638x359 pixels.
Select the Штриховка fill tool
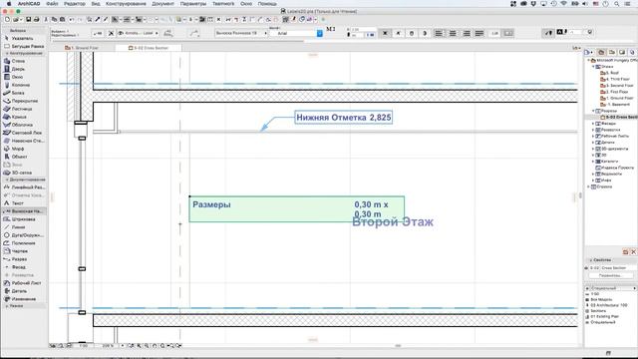click(x=23, y=219)
